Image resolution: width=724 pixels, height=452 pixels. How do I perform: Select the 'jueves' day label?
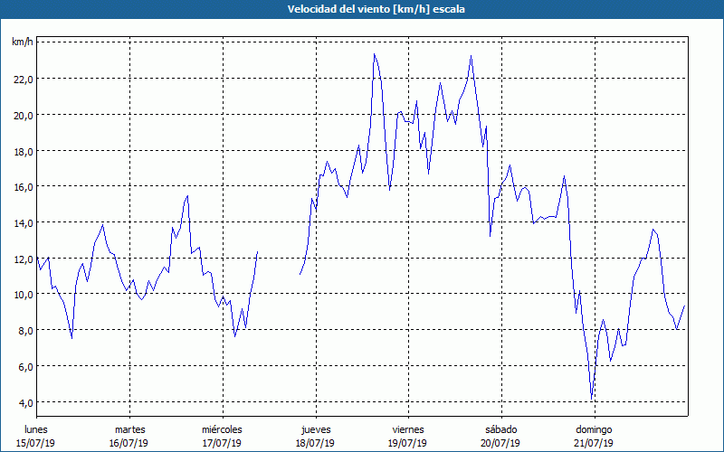[x=316, y=429]
